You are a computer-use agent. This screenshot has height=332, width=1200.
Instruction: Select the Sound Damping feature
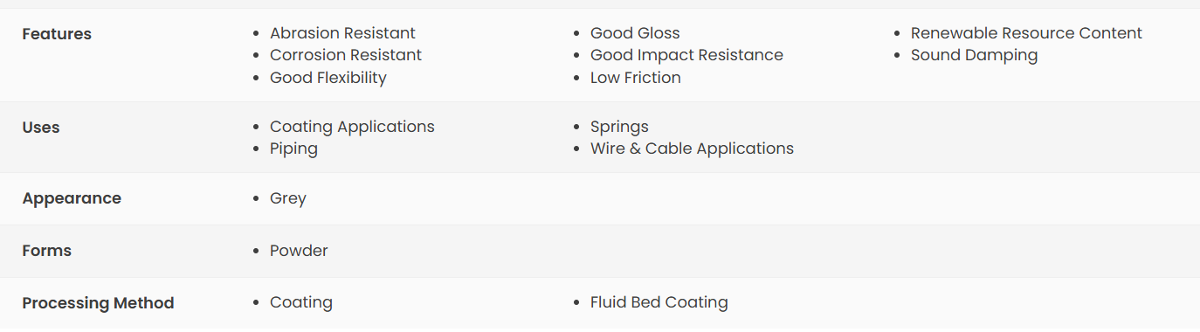pos(975,55)
